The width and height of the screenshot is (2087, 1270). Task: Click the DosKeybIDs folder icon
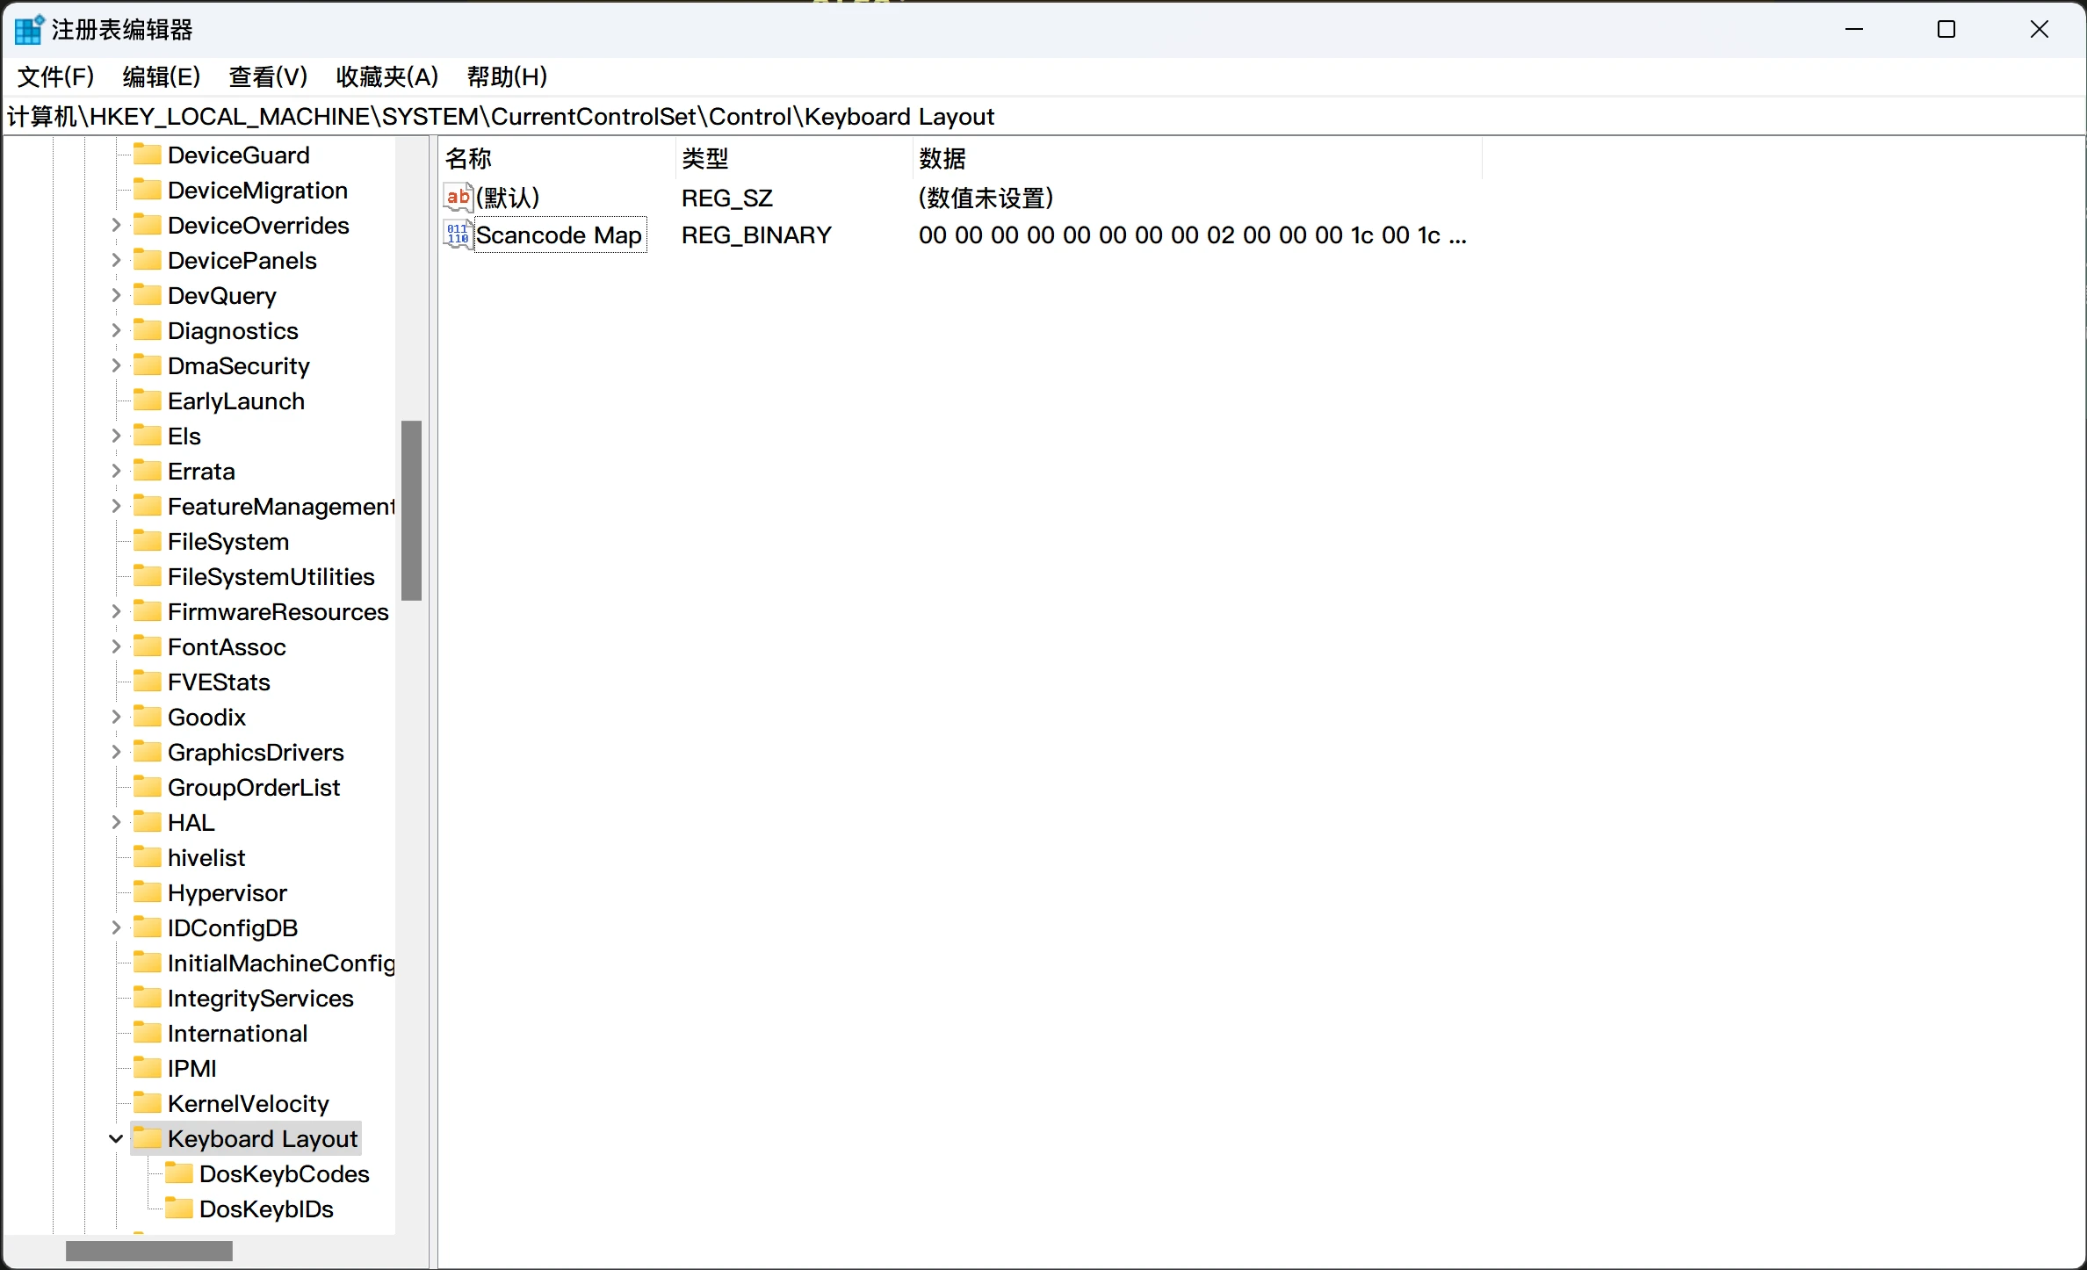coord(179,1209)
